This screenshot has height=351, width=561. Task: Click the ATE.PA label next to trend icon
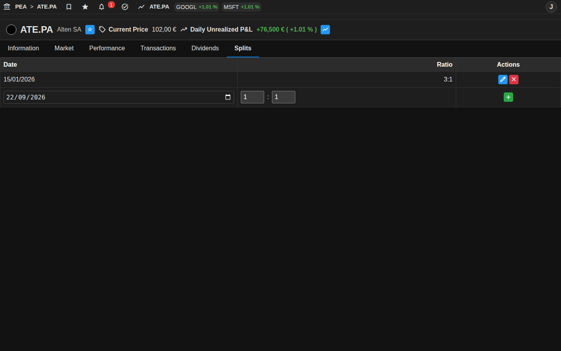pyautogui.click(x=159, y=7)
